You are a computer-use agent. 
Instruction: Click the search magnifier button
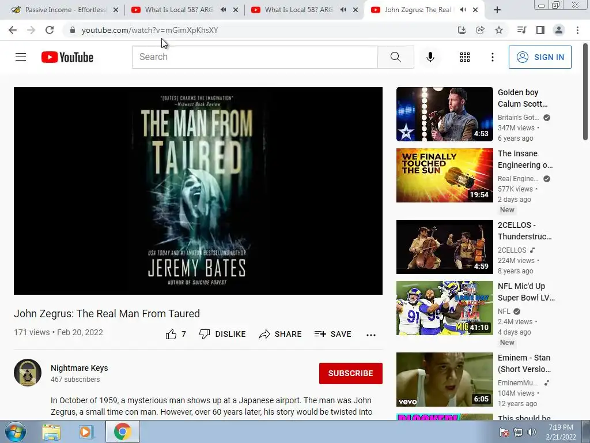[395, 57]
